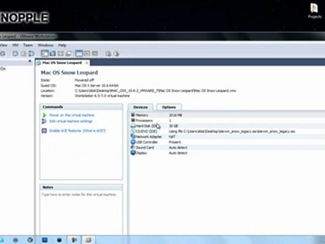The image size is (325, 244).
Task: Click the last ACE toolbar icon
Action: pos(116,54)
